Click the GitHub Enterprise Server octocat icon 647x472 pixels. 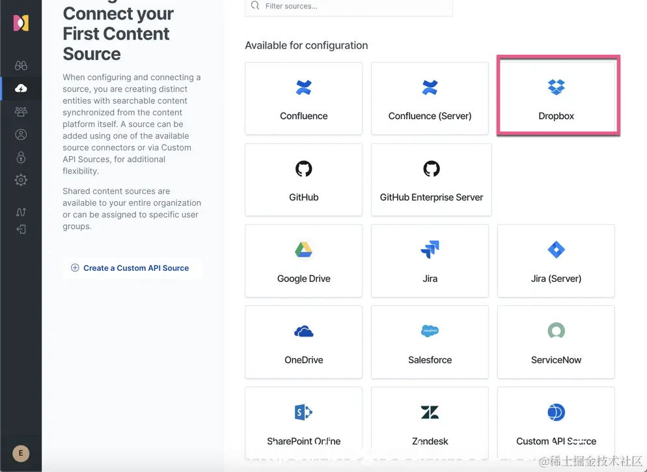(432, 169)
